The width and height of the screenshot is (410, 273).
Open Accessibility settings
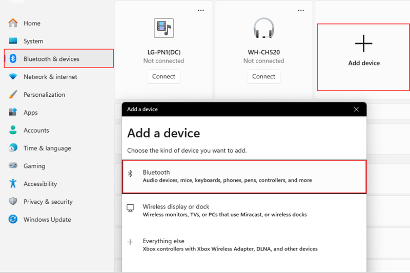(x=59, y=184)
